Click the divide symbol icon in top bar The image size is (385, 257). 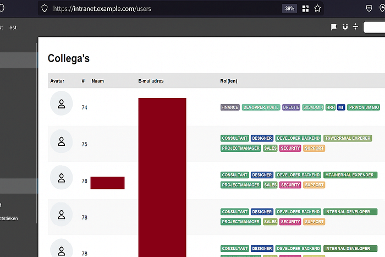[355, 26]
